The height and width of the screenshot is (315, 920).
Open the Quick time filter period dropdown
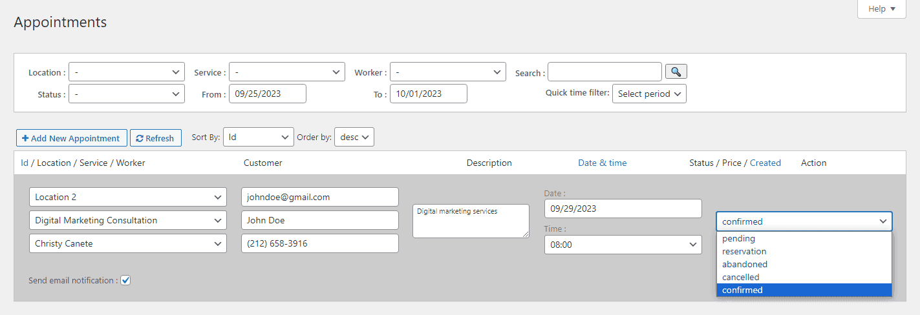point(649,94)
